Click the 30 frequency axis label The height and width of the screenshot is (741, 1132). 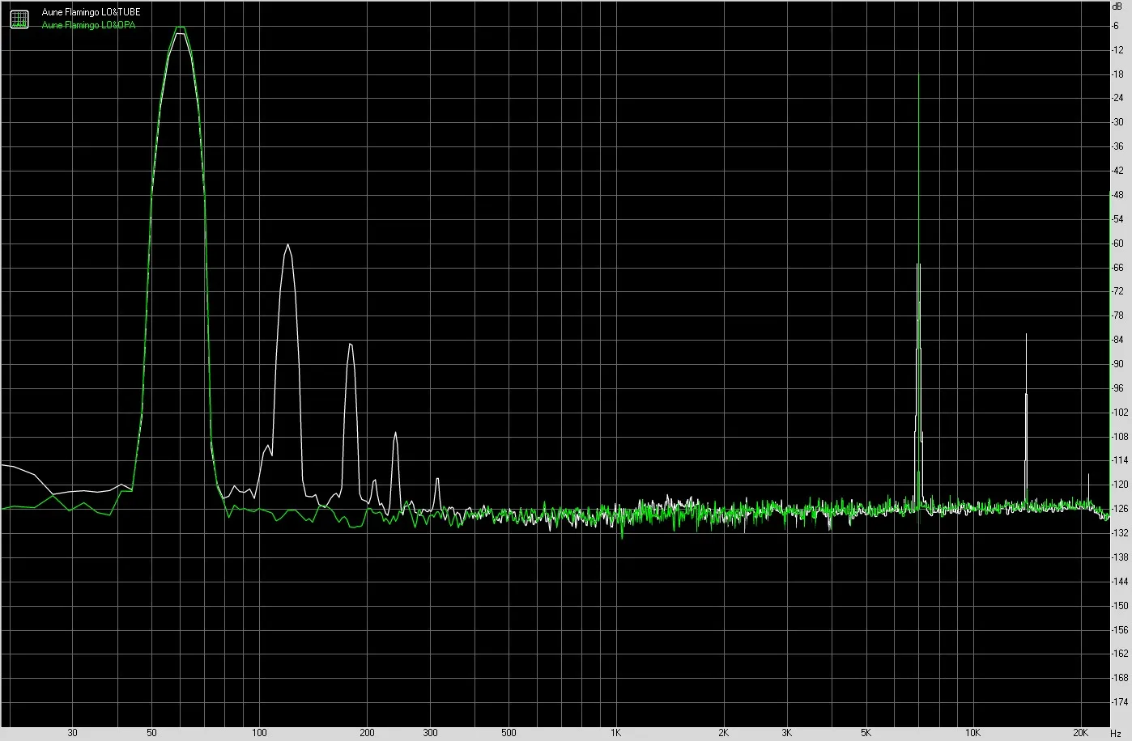pos(72,733)
